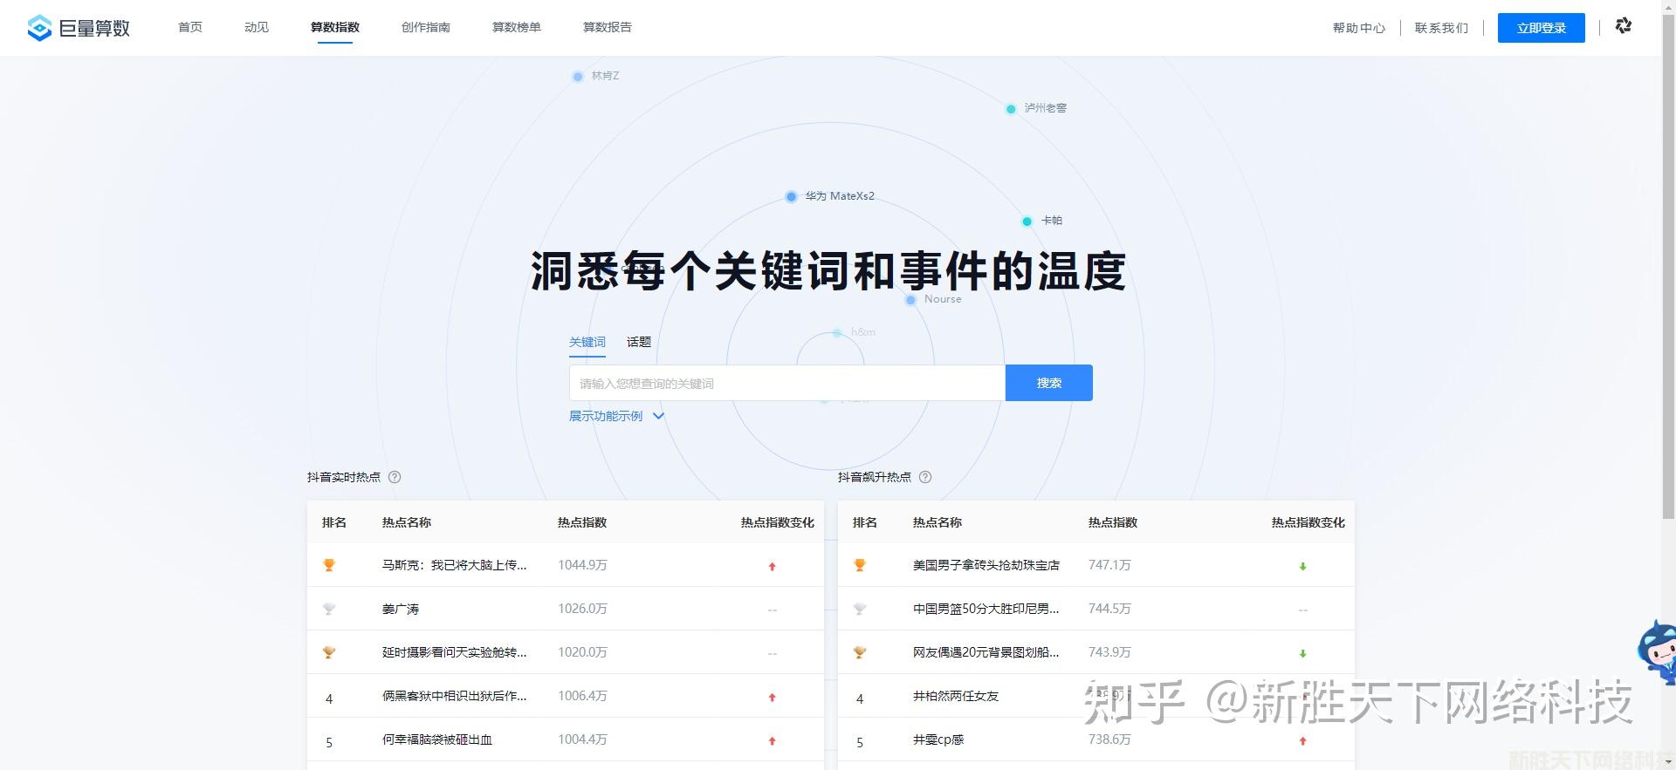Open hotspot 井雯cp感
This screenshot has width=1676, height=770.
click(x=938, y=739)
